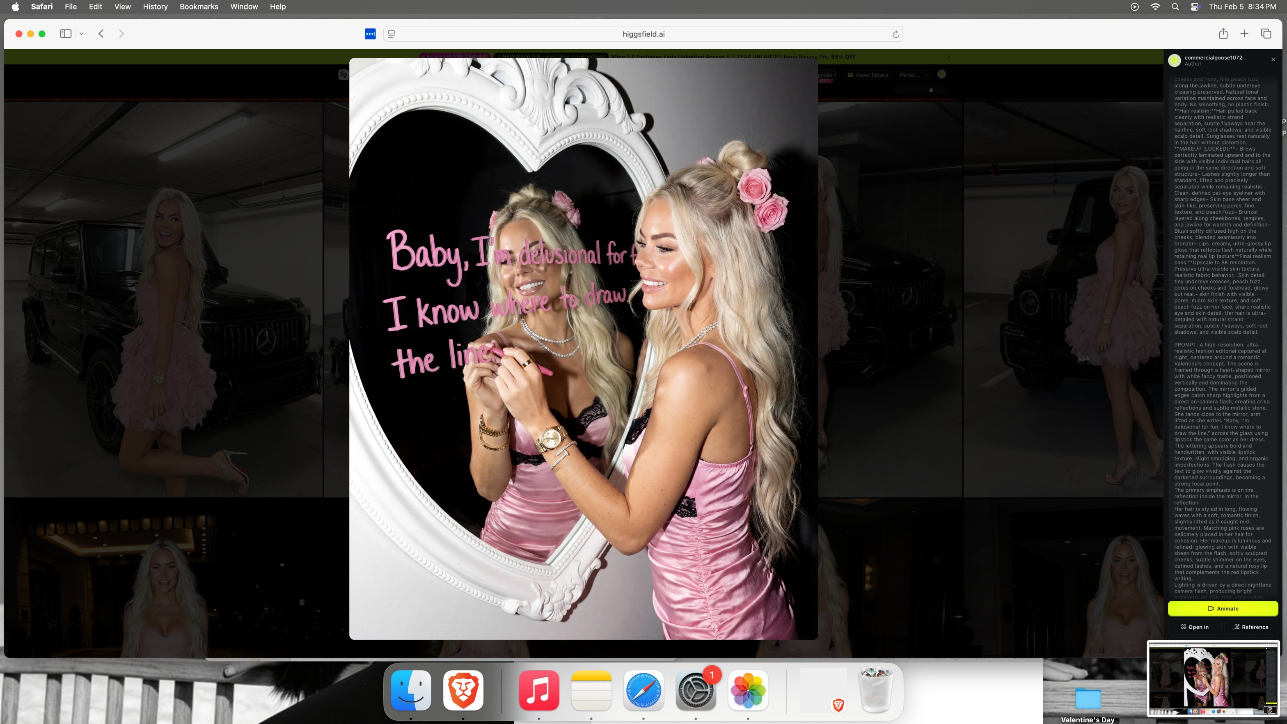Open Brave browser from the Dock
The height and width of the screenshot is (724, 1287).
coord(463,690)
